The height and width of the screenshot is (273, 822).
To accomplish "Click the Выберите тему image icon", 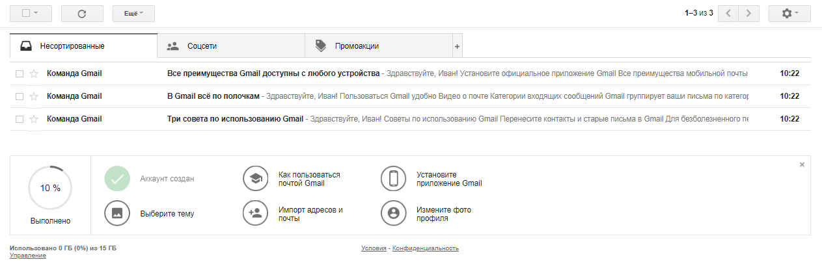I will [x=117, y=213].
